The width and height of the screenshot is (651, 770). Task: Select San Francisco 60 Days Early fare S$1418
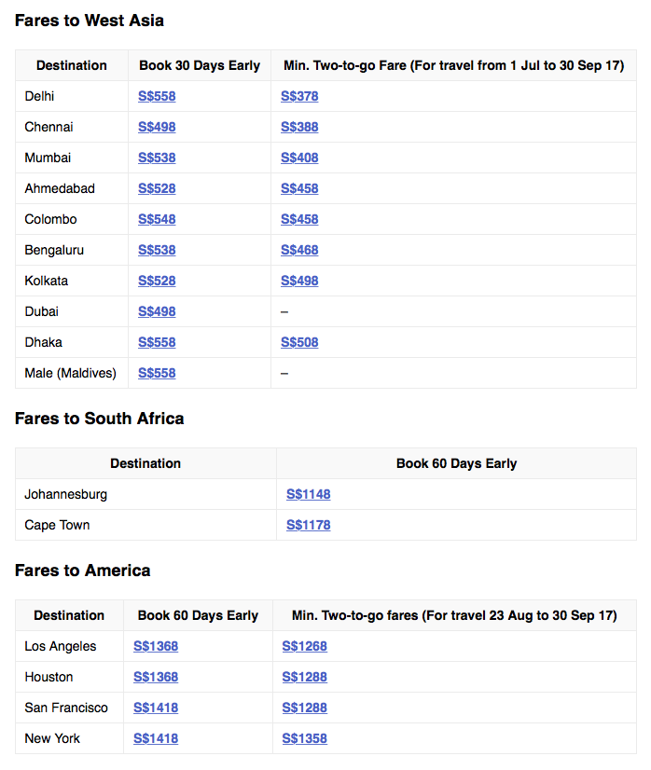point(156,708)
